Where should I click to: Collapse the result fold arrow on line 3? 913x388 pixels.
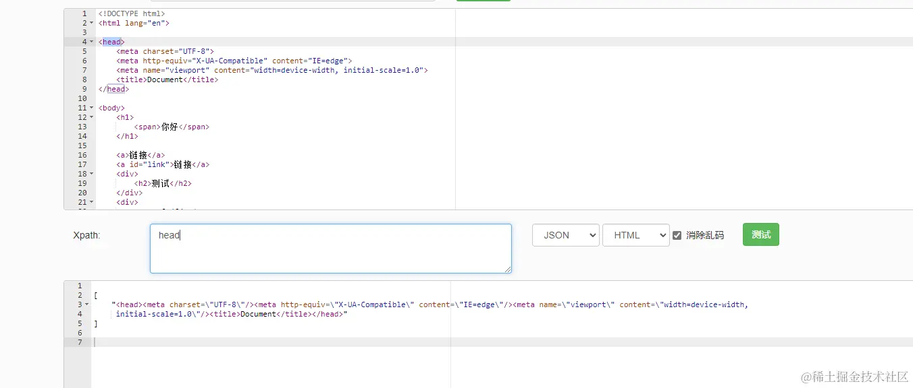click(x=86, y=304)
